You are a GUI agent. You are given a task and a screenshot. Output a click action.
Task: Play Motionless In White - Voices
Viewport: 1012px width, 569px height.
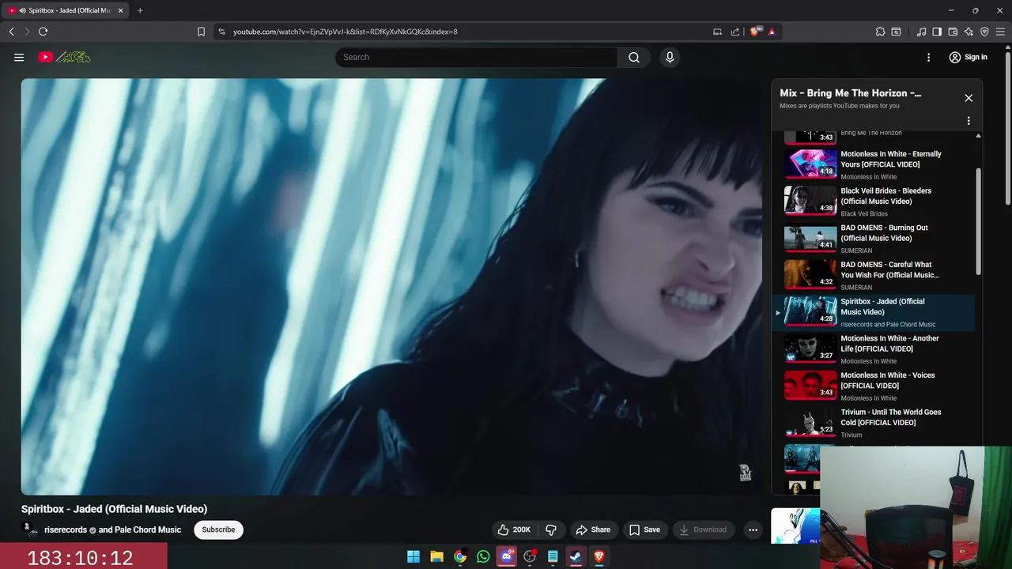click(874, 386)
